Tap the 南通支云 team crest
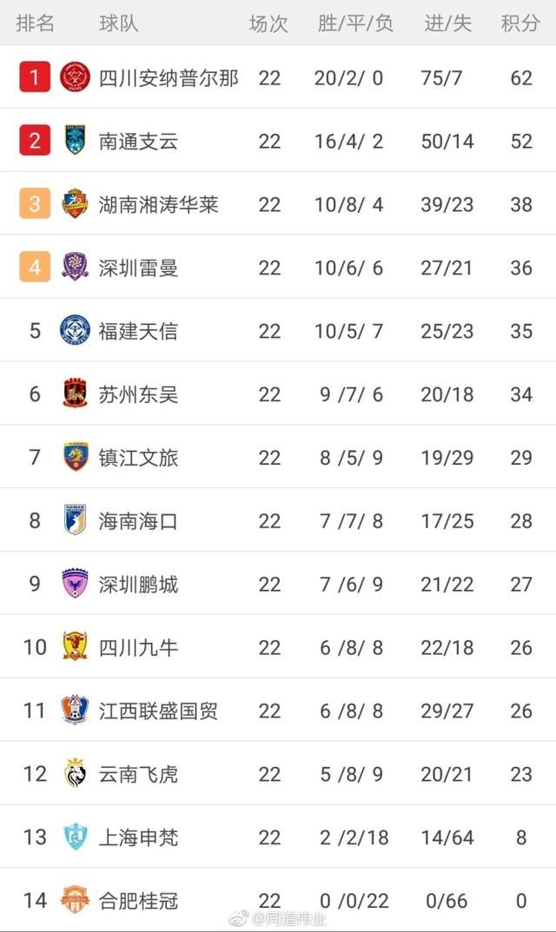This screenshot has height=932, width=556. [x=76, y=141]
